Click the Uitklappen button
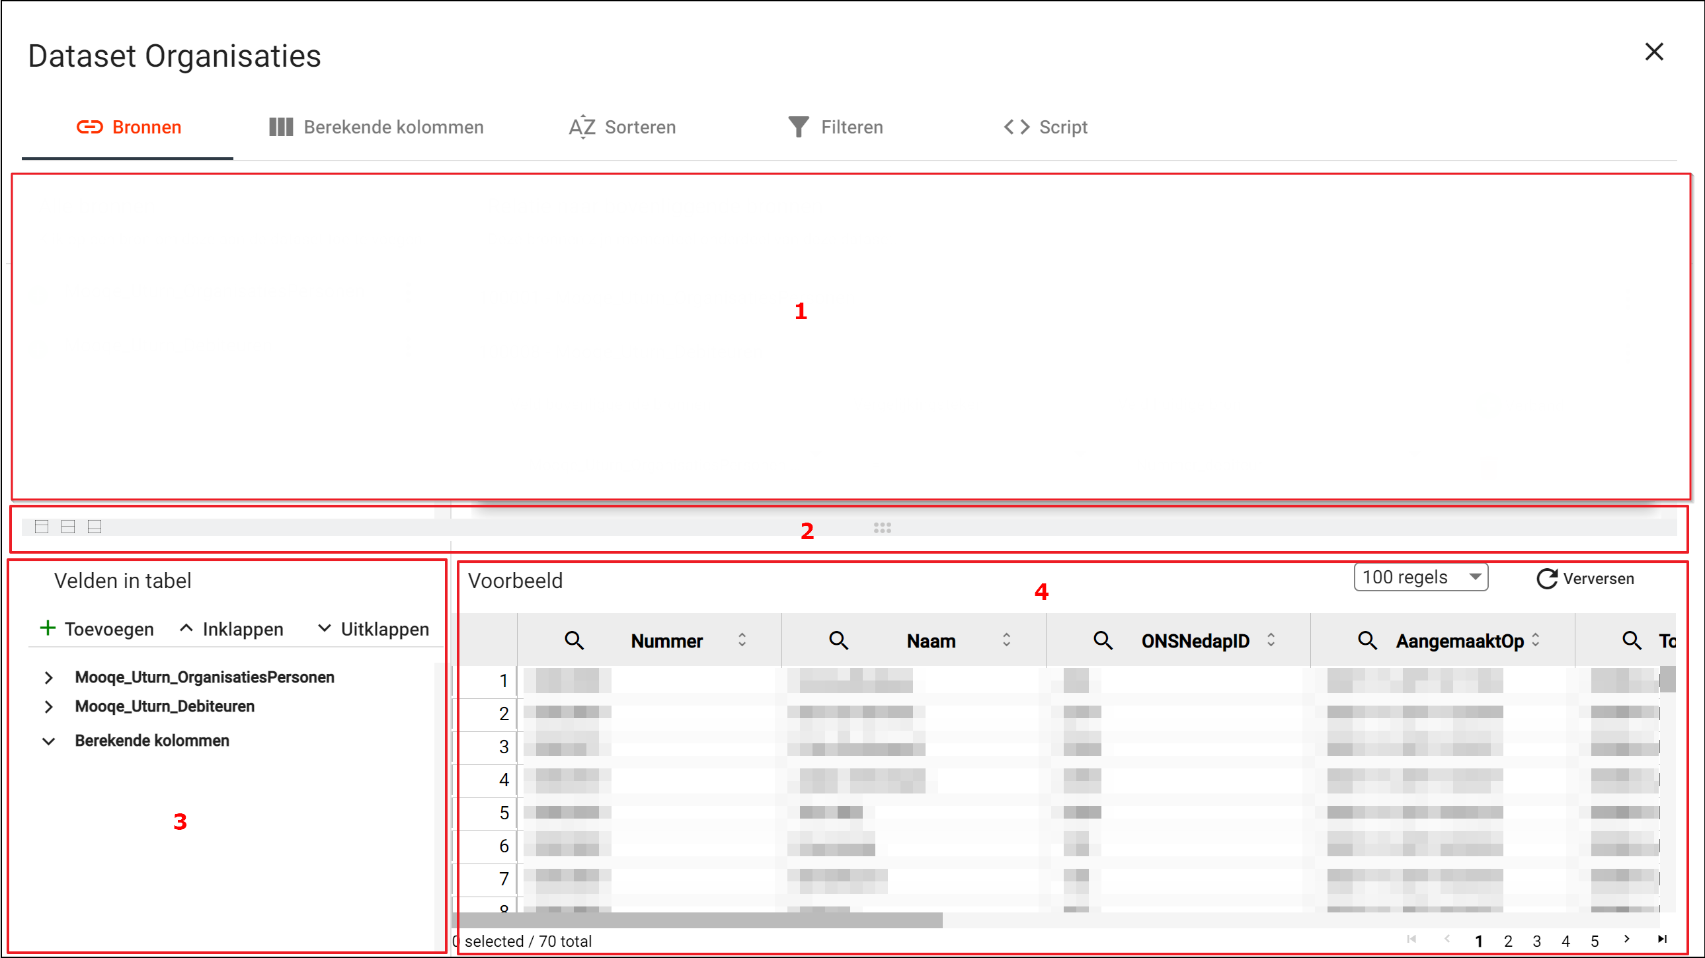The width and height of the screenshot is (1705, 958). (x=374, y=629)
